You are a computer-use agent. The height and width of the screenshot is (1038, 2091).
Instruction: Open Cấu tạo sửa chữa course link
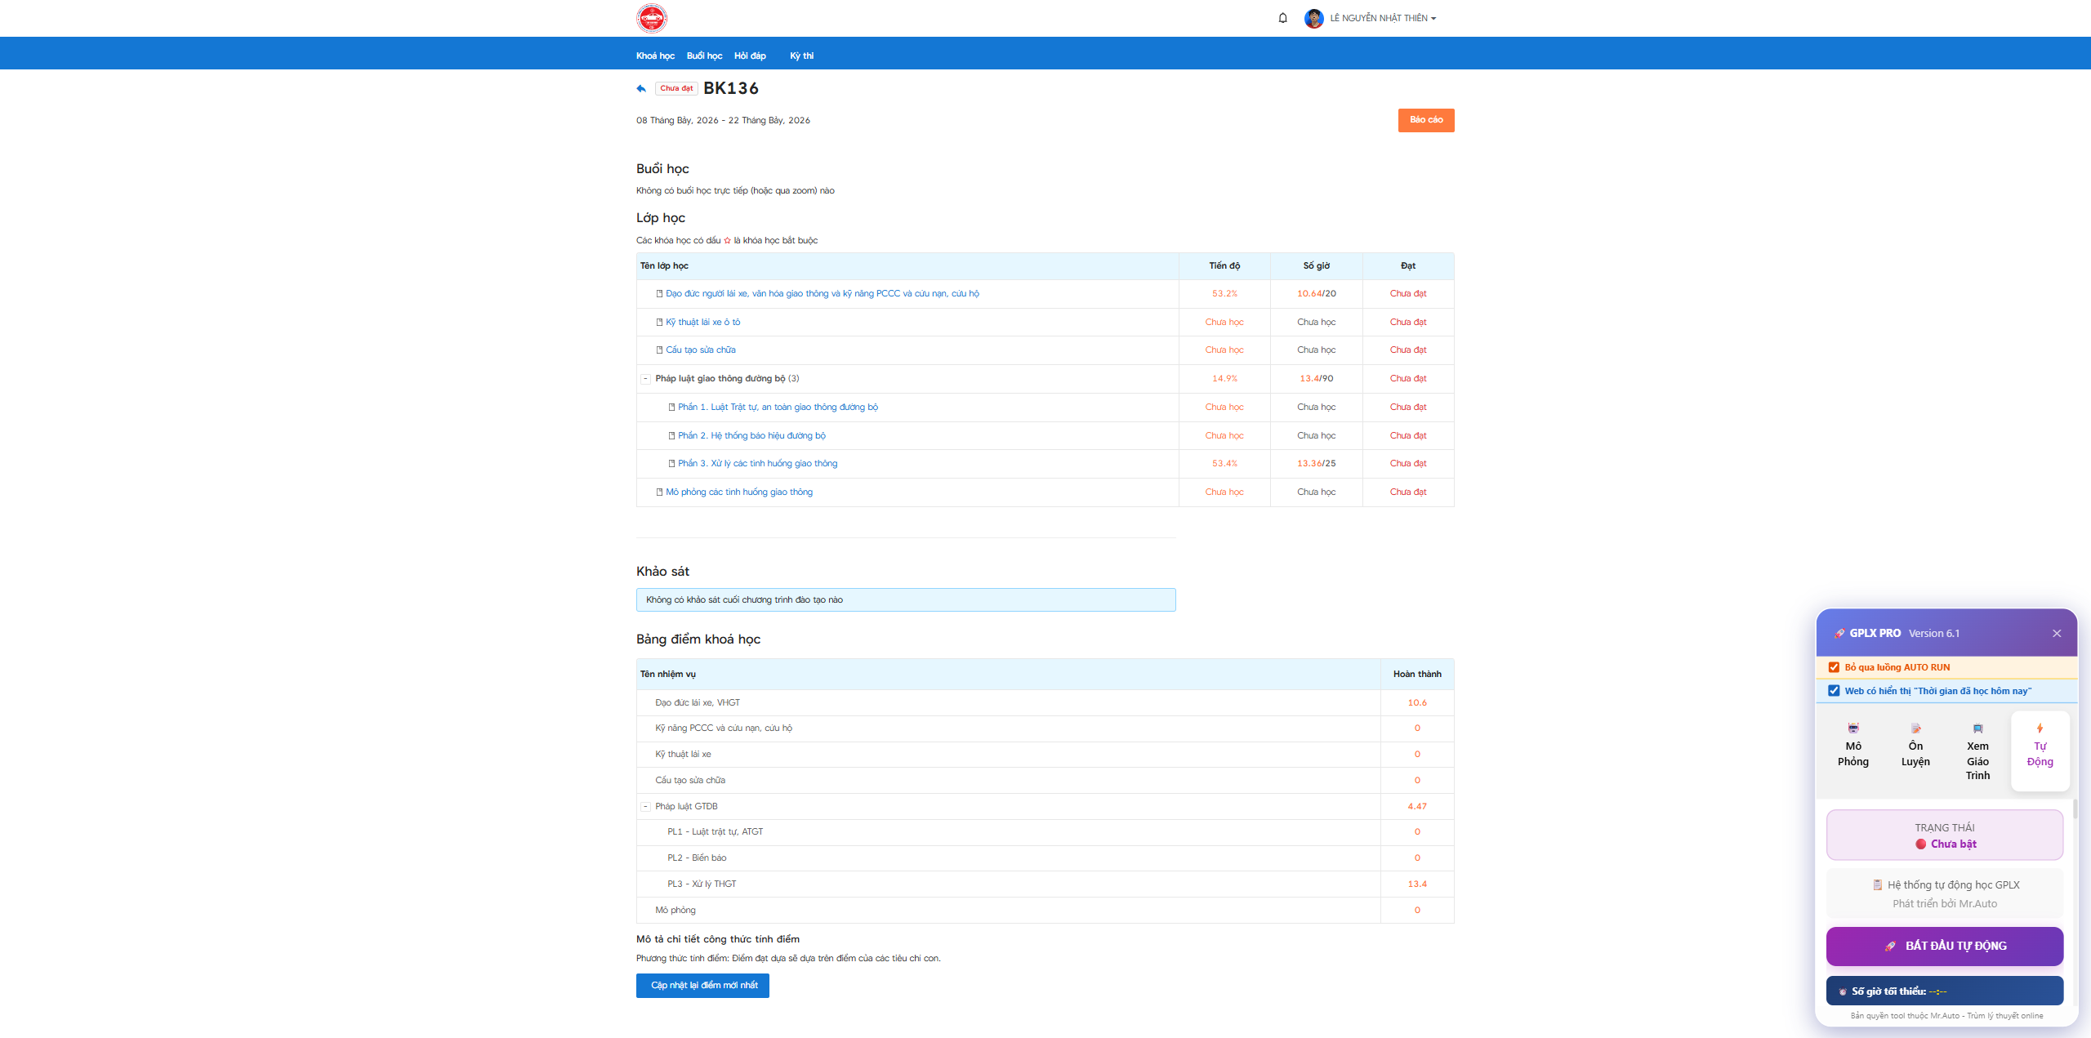point(700,350)
